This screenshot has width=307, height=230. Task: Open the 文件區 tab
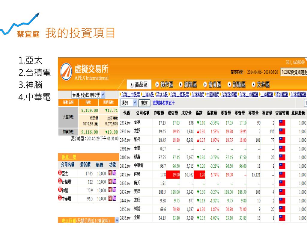click(261, 84)
